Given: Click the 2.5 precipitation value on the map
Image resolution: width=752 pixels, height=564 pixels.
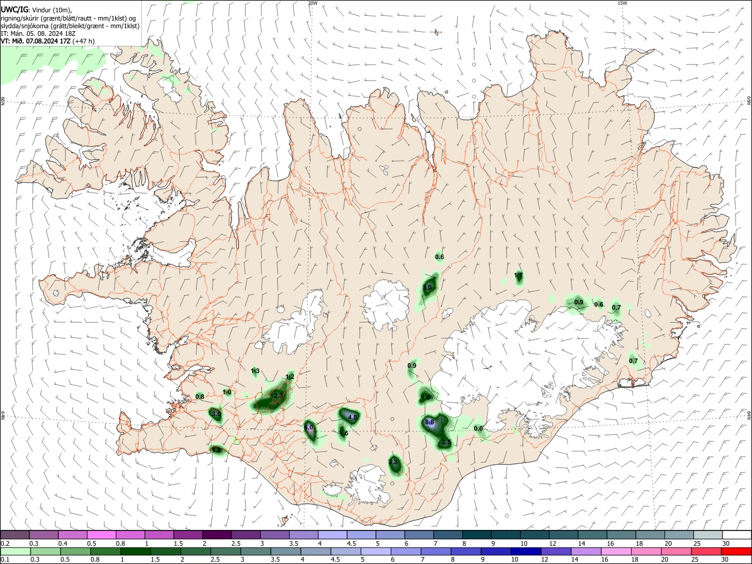Looking at the screenshot, I should tap(446, 442).
